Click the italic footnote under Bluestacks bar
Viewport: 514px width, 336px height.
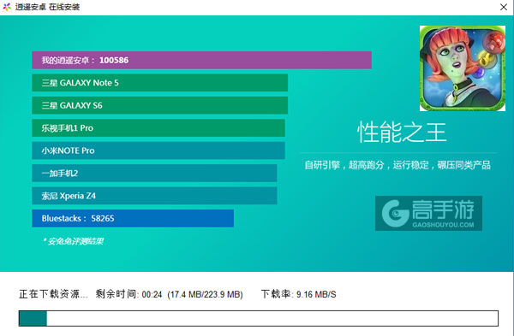pyautogui.click(x=73, y=241)
